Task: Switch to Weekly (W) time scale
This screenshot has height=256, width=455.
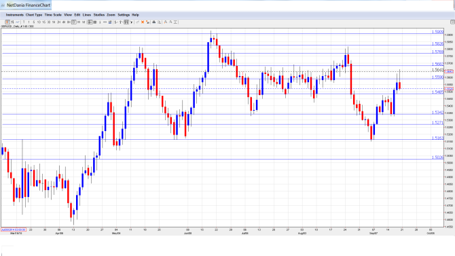Action: click(x=79, y=22)
